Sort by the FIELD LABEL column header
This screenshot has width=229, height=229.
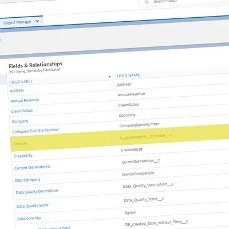[x=21, y=81]
